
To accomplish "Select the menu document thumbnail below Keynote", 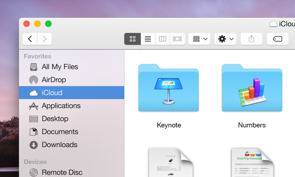I will [x=171, y=163].
